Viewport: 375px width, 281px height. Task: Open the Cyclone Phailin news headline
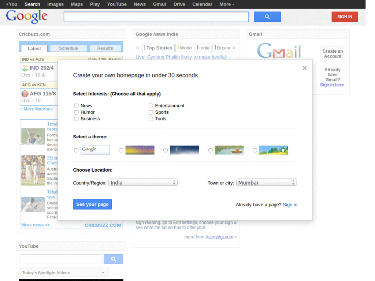coord(181,57)
